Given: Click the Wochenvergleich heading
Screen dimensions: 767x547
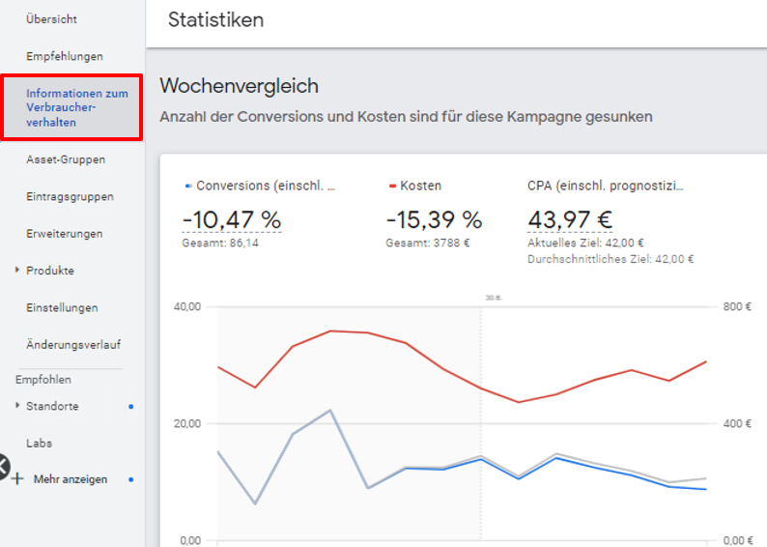Looking at the screenshot, I should point(240,86).
